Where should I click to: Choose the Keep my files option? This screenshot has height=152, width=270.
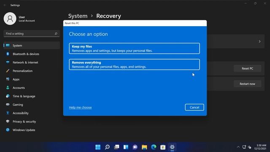point(134,49)
